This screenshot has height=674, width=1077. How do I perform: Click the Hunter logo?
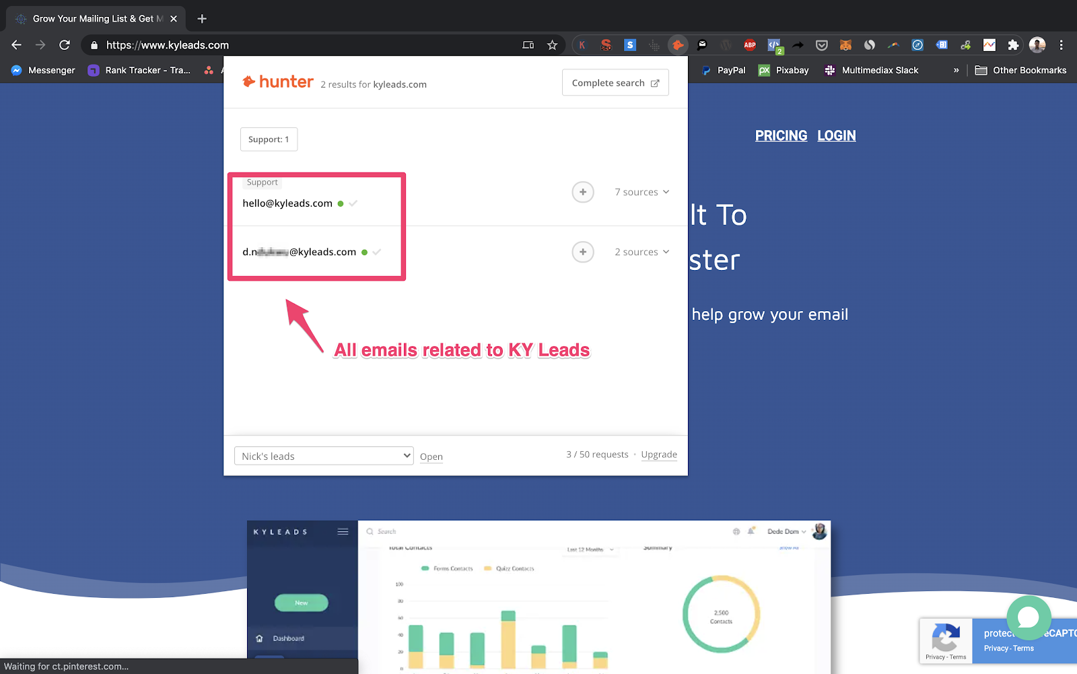coord(278,82)
